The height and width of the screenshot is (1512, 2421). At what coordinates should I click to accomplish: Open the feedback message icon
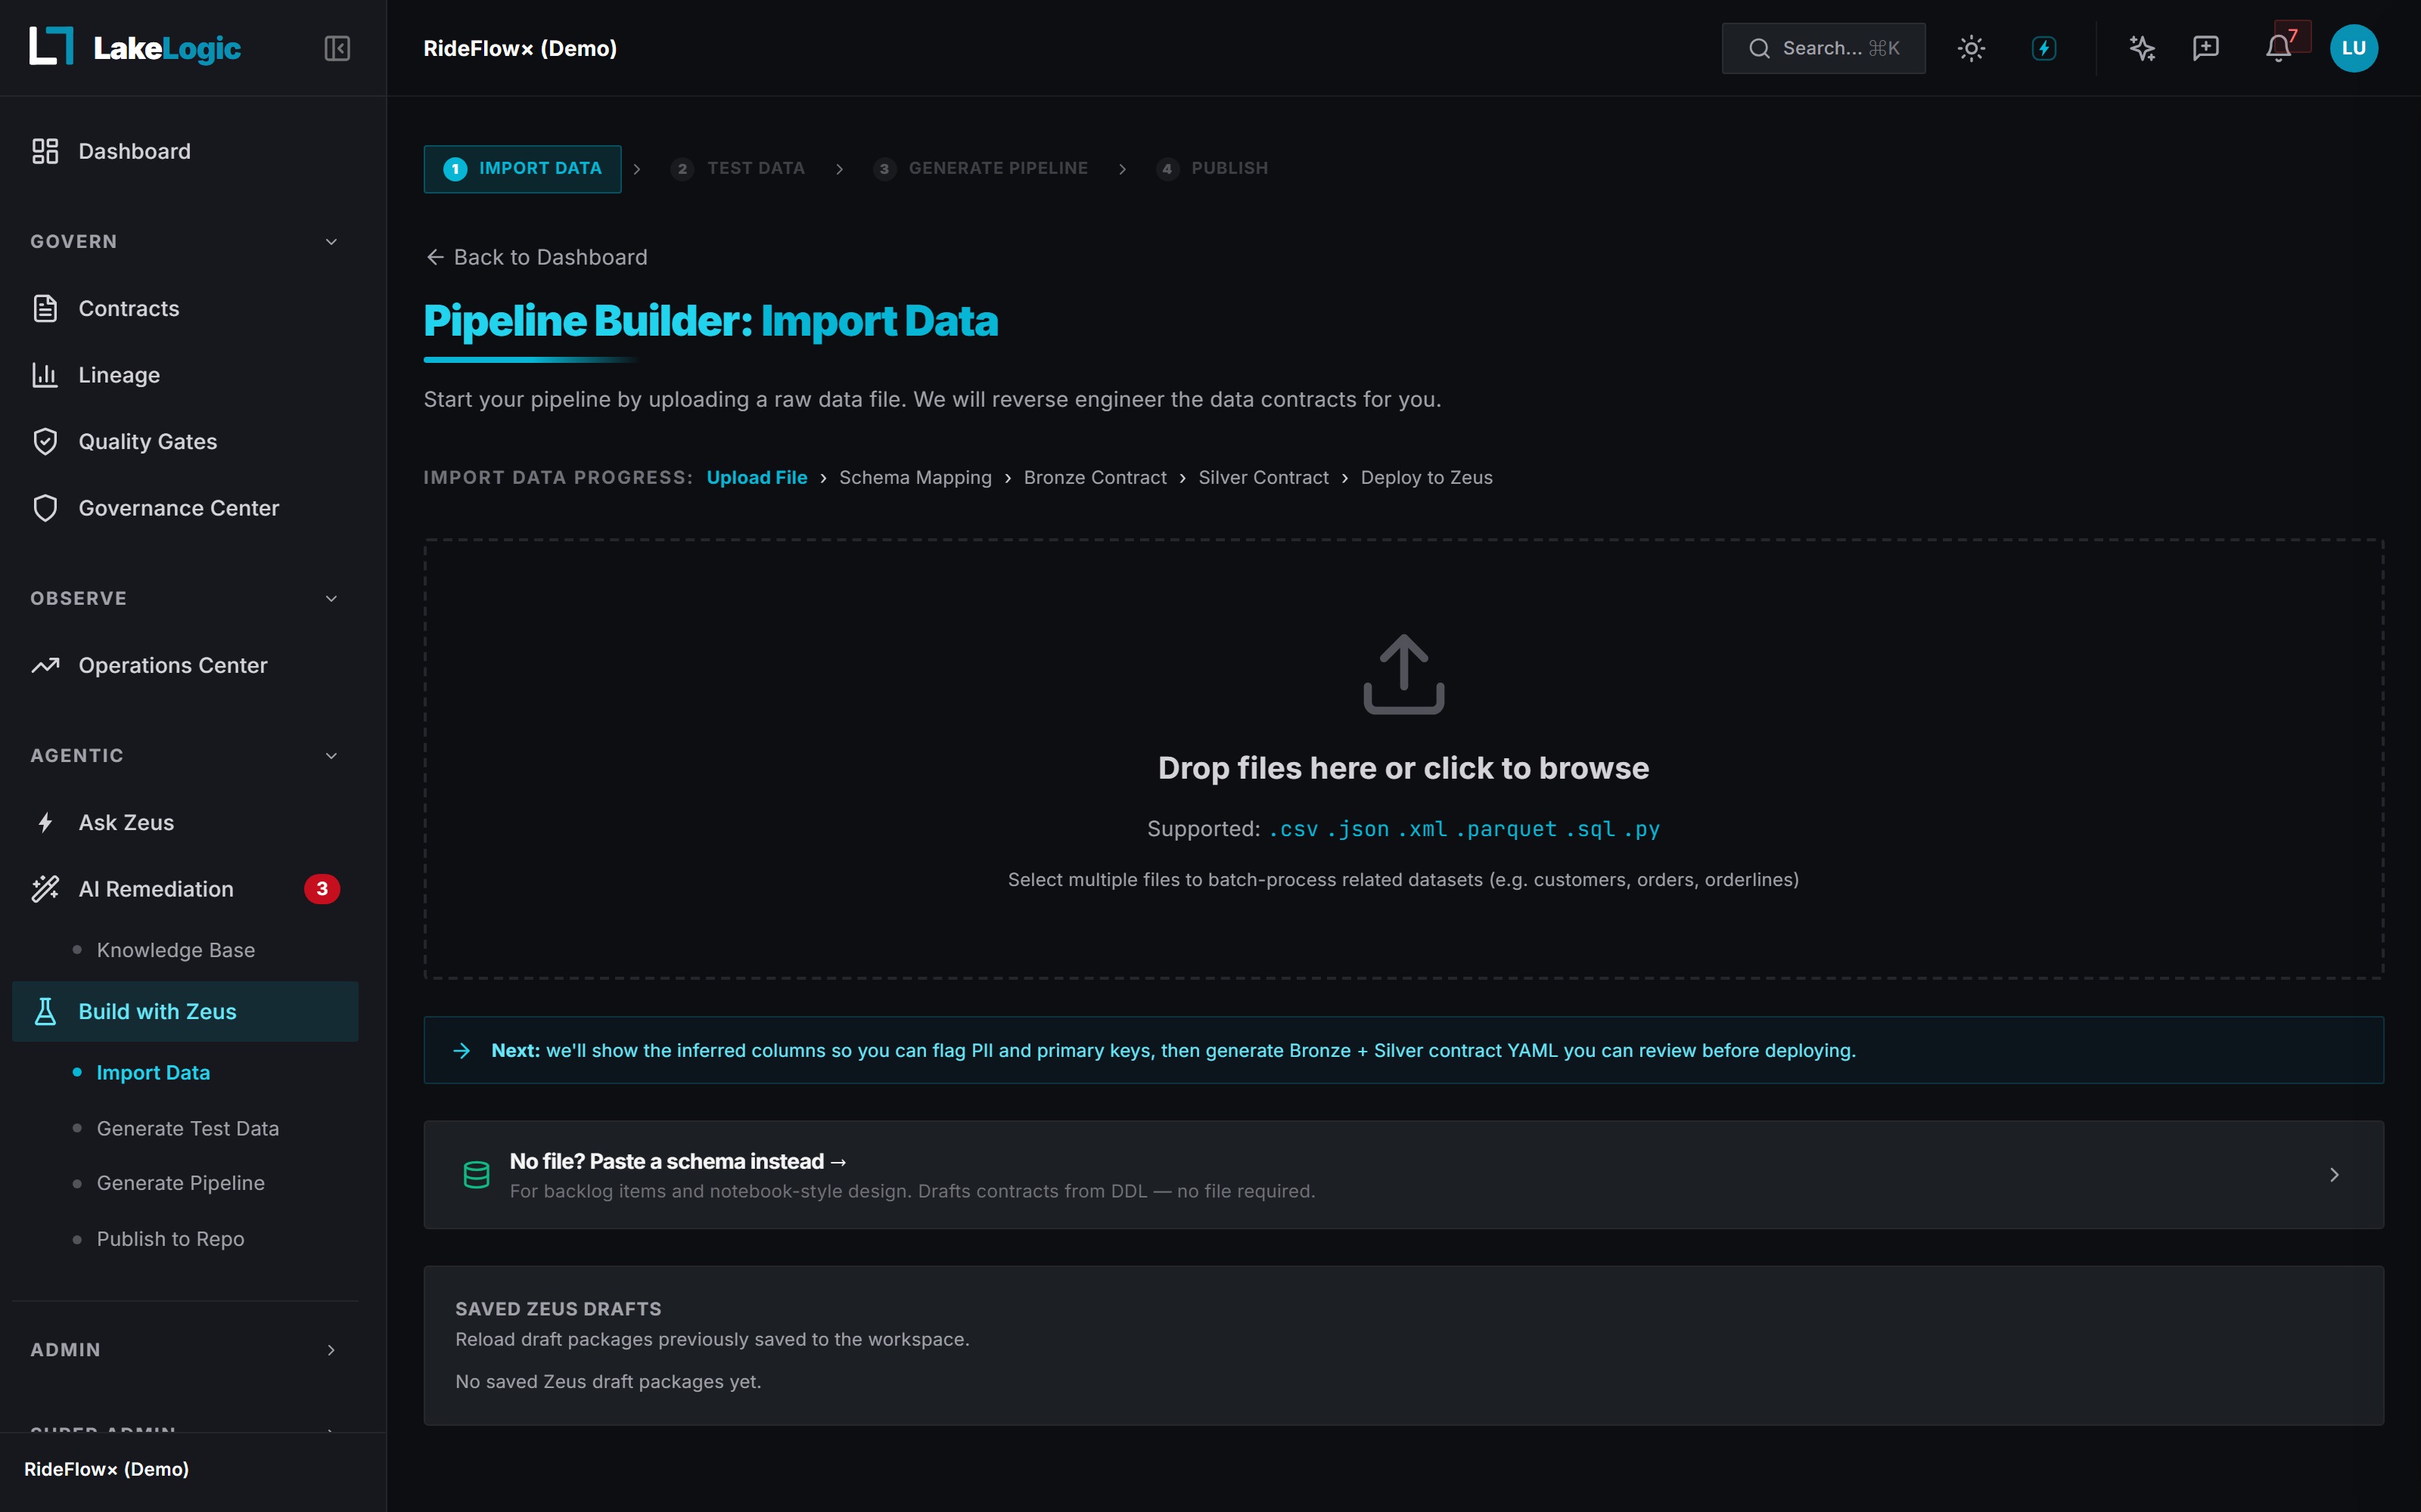(x=2206, y=48)
